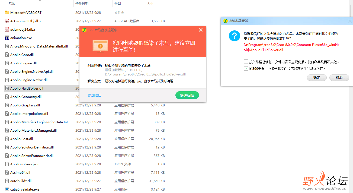The height and width of the screenshot is (193, 353).
Task: Click 取消 in trust dialog
Action: 339,78
